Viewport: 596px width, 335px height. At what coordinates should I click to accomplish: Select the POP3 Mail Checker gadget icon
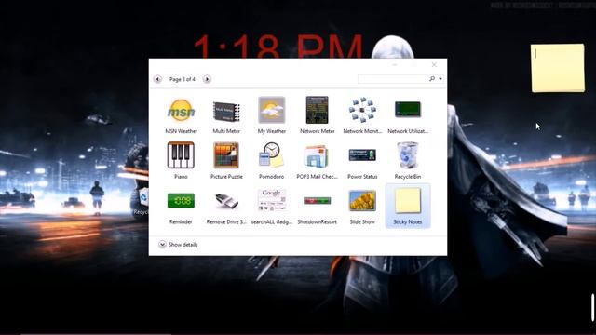point(317,155)
